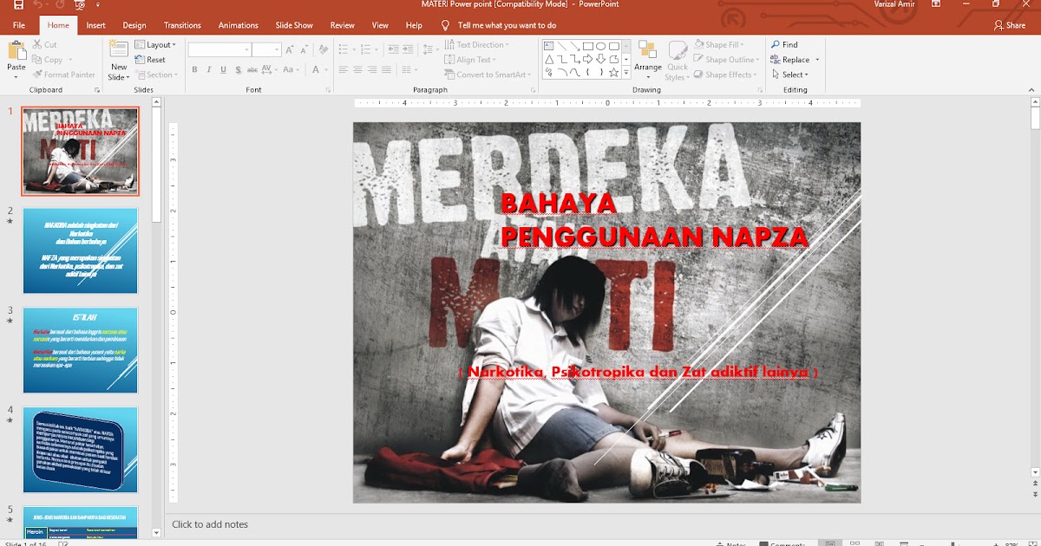Select slide 2 thumbnail
Image resolution: width=1041 pixels, height=546 pixels.
80,250
